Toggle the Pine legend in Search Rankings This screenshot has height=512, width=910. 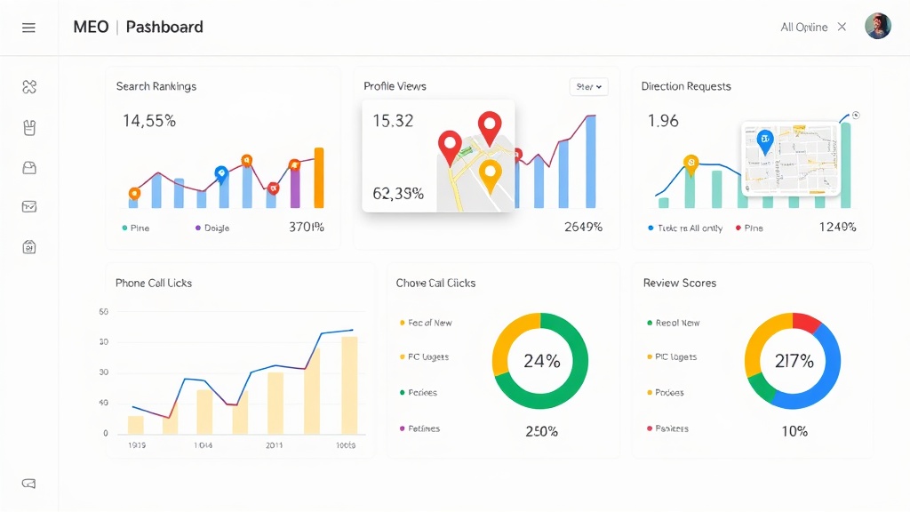coord(135,228)
